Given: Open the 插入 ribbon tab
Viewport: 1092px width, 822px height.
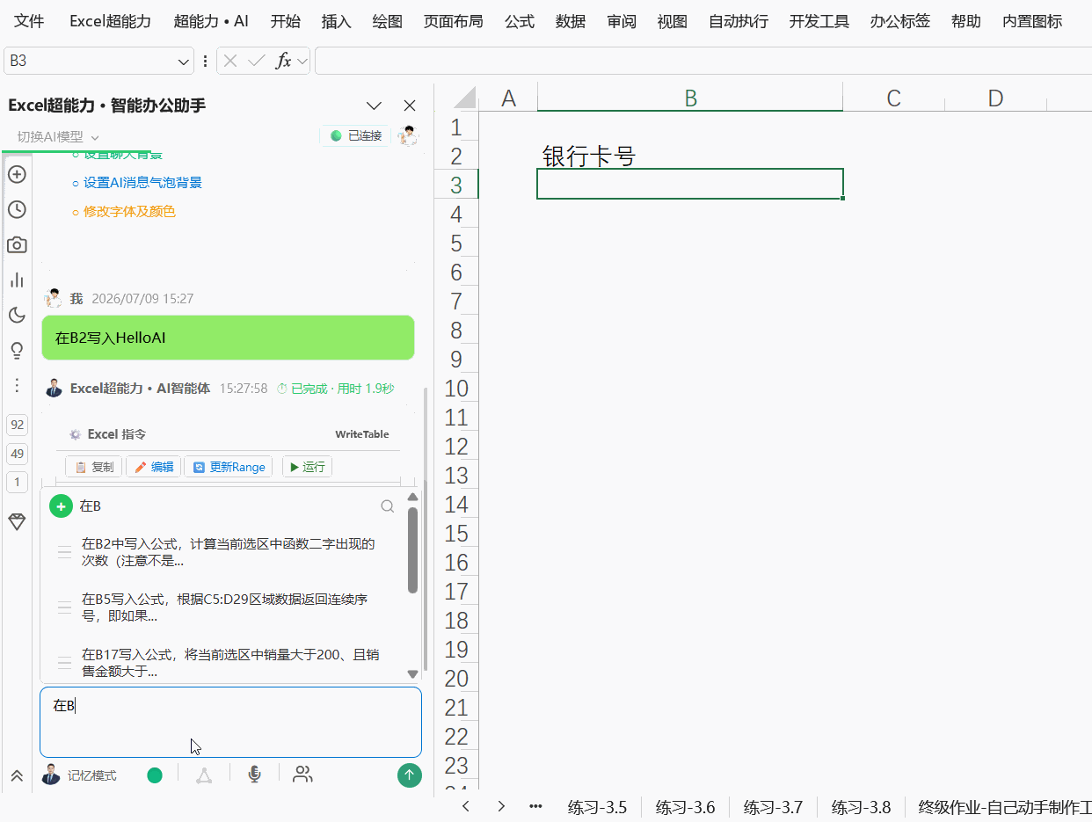Looking at the screenshot, I should (336, 21).
